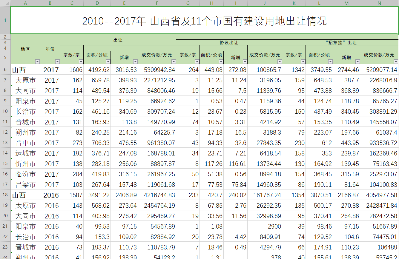Screen dimensions: 399x259
Task: Select the cell containing 3070.51
Action: pyautogui.click(x=319, y=195)
